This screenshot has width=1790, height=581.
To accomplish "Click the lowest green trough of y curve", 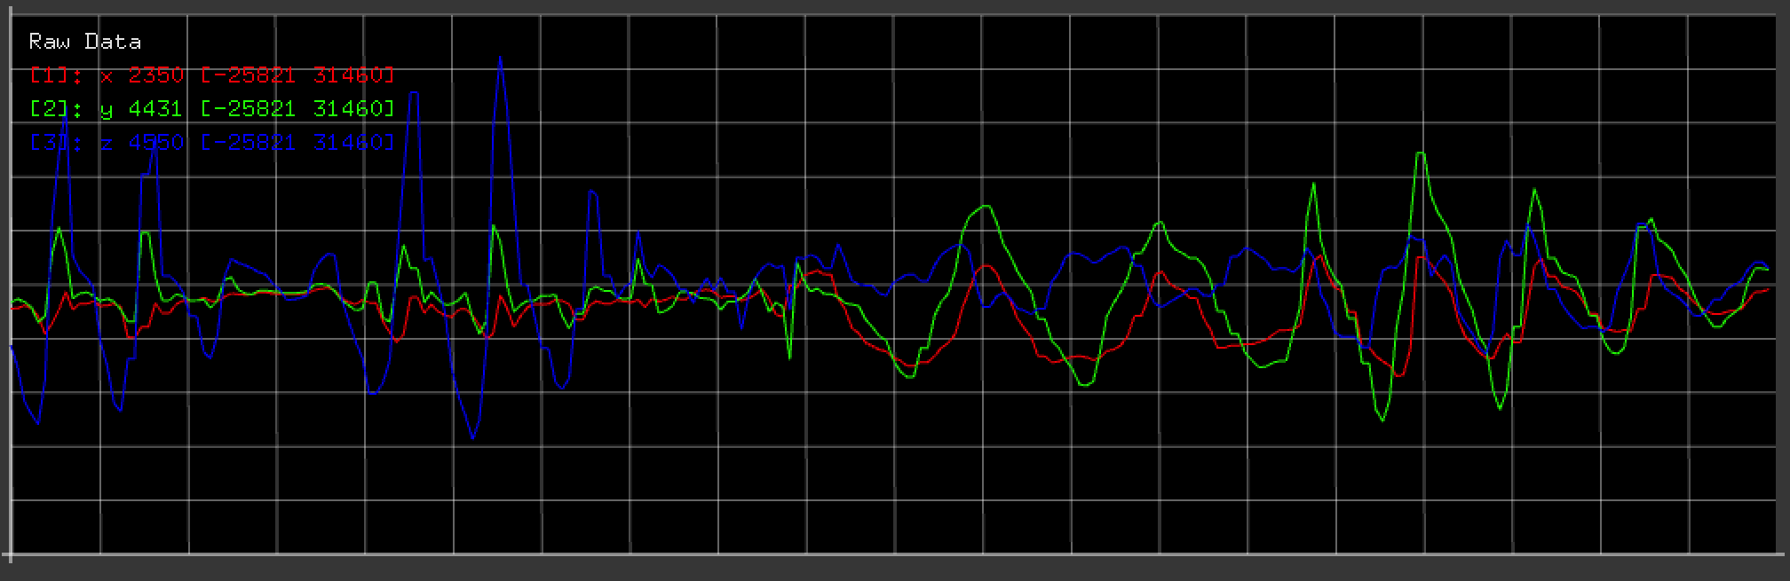I will click(1382, 420).
